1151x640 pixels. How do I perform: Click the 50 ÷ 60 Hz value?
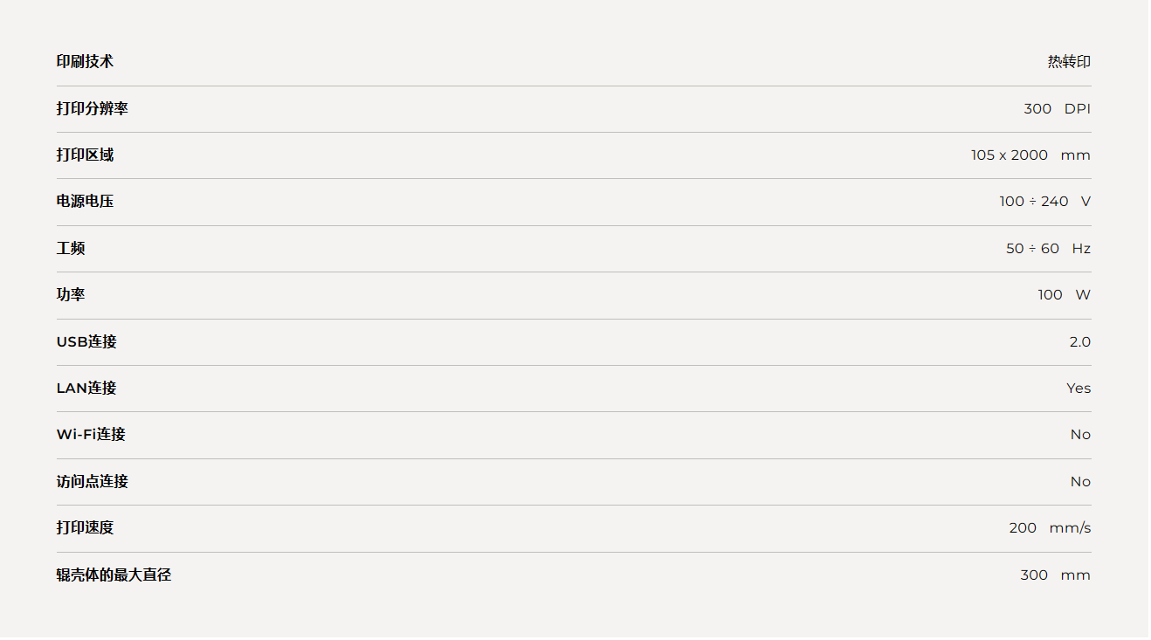tap(1048, 249)
